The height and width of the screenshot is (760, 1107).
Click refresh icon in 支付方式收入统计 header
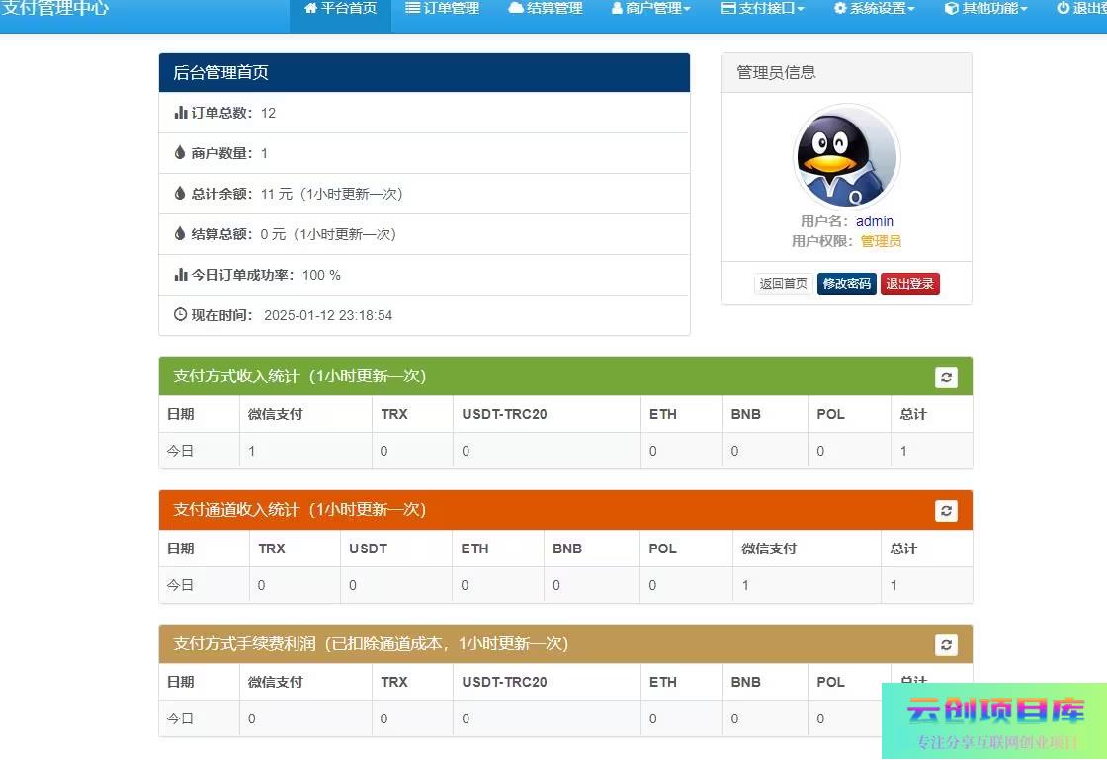946,377
